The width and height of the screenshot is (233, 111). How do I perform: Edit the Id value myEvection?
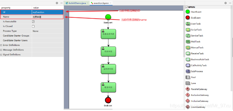pos(48,12)
